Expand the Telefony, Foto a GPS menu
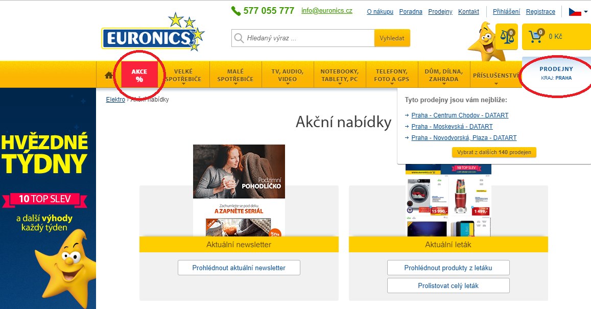Image resolution: width=591 pixels, height=309 pixels. coord(392,75)
